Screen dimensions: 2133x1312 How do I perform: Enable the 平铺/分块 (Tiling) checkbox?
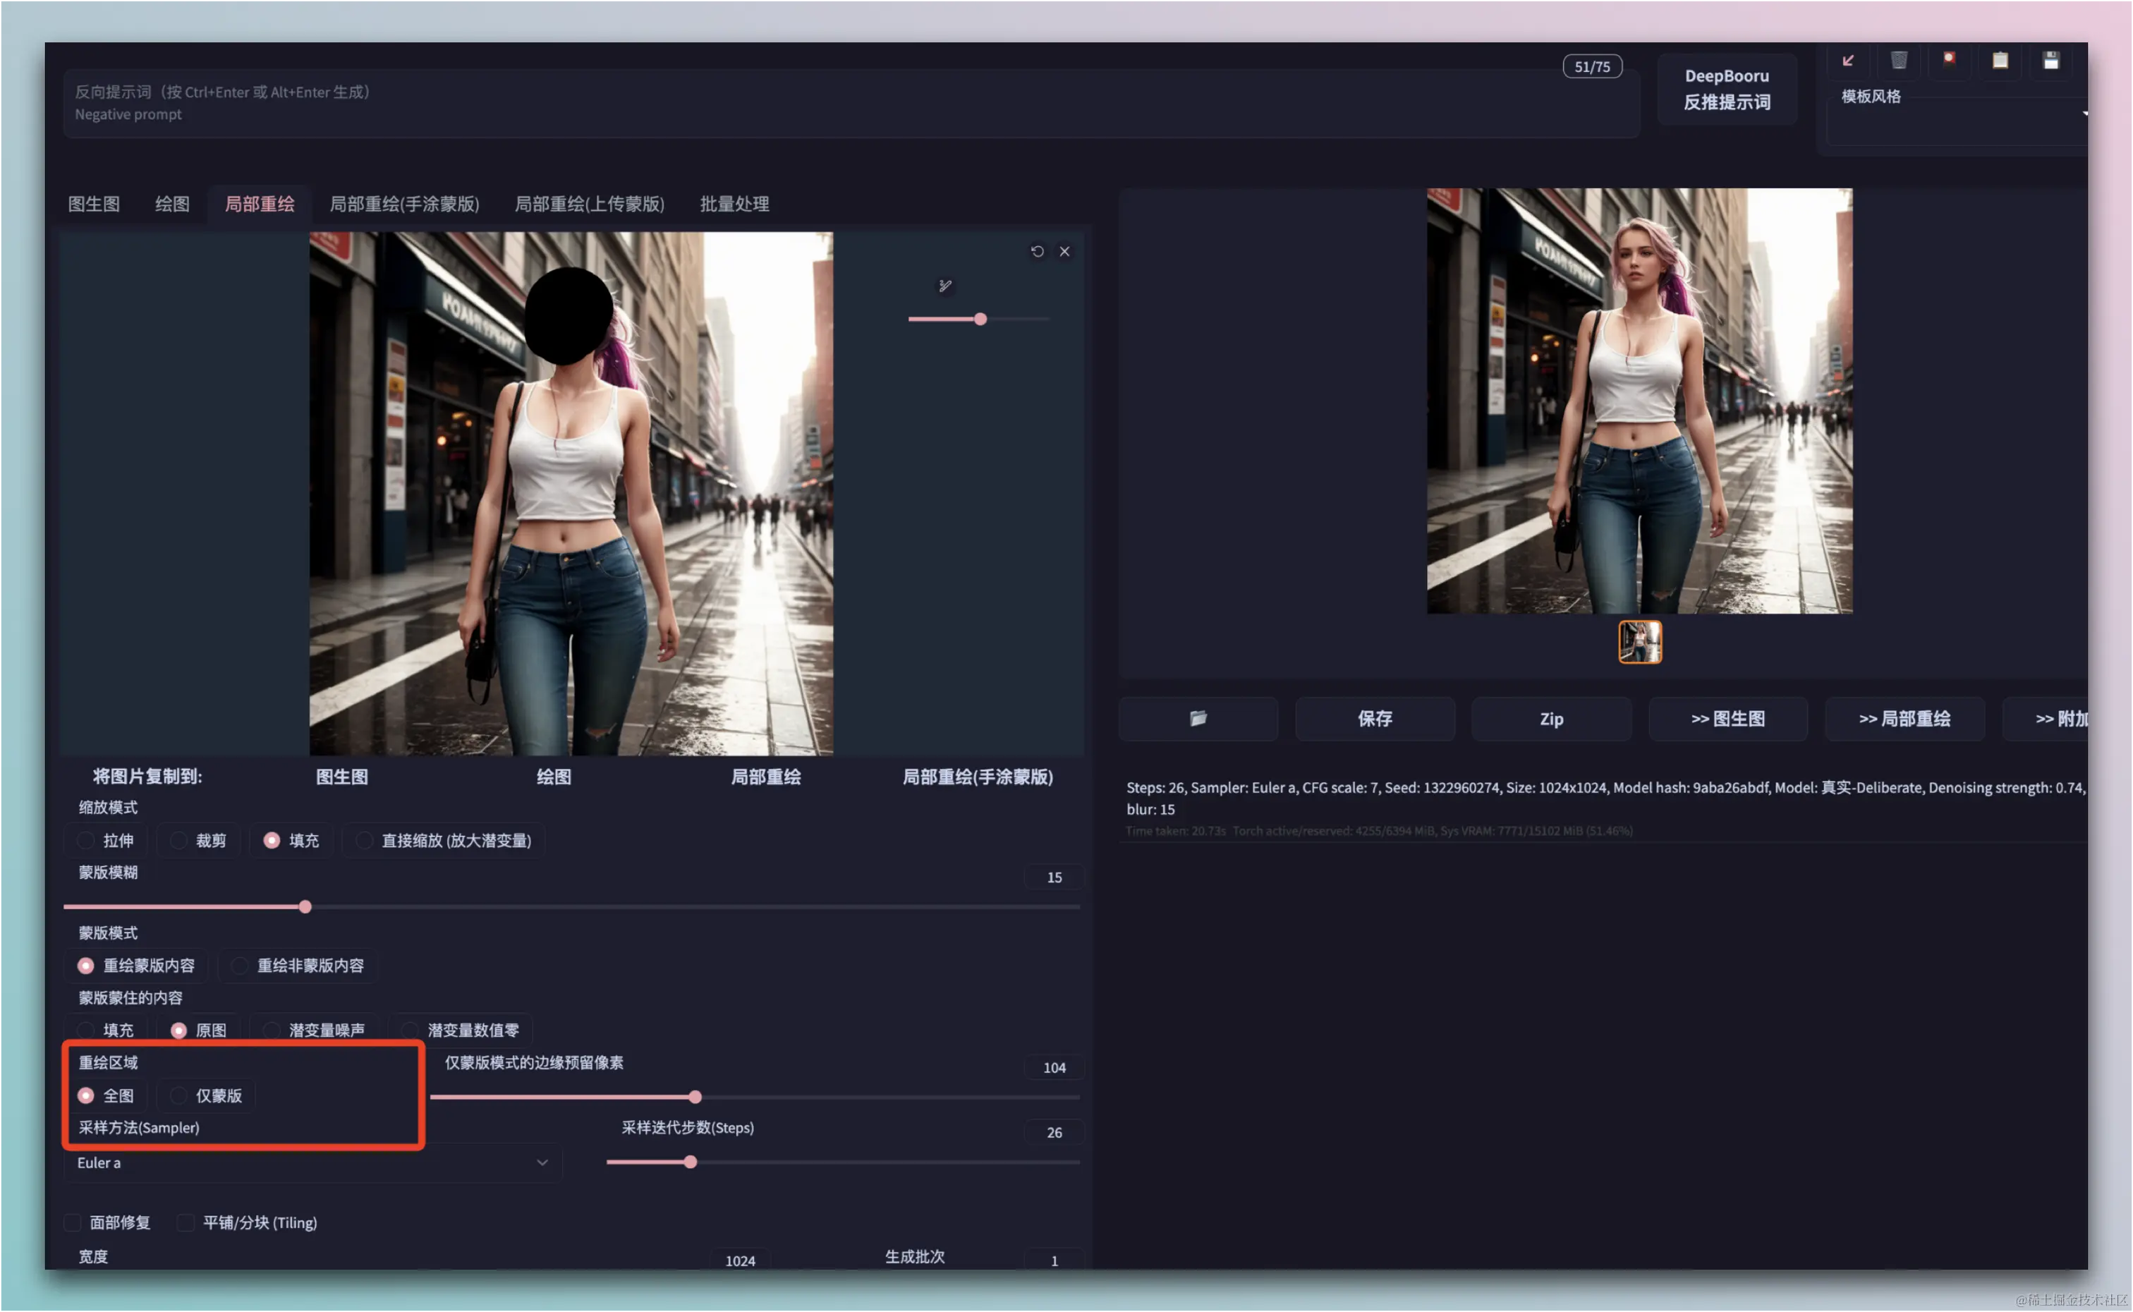click(x=186, y=1222)
